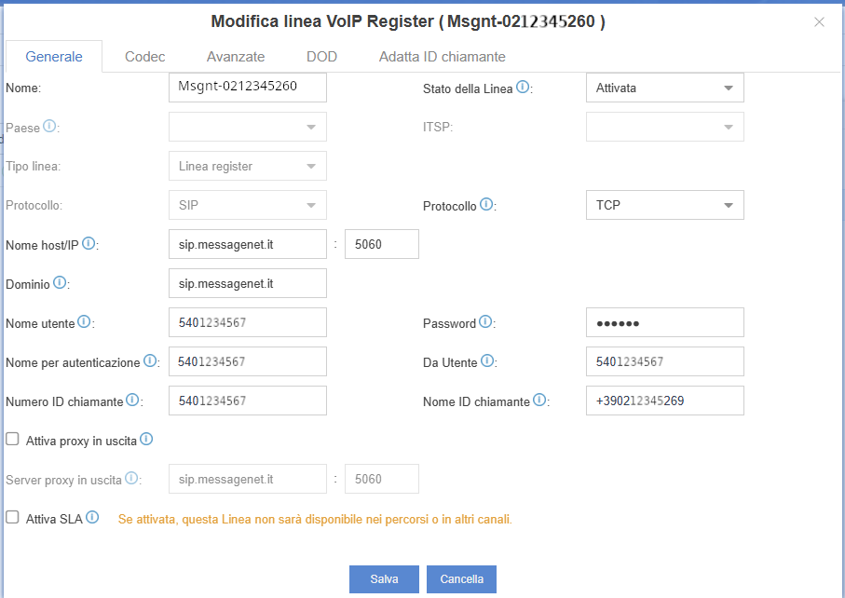Open the Adatta ID chiamante tab
Screen dimensions: 845x598
pyautogui.click(x=442, y=57)
